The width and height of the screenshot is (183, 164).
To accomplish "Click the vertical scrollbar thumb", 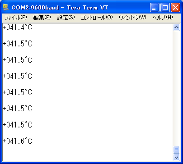I will 176,150.
